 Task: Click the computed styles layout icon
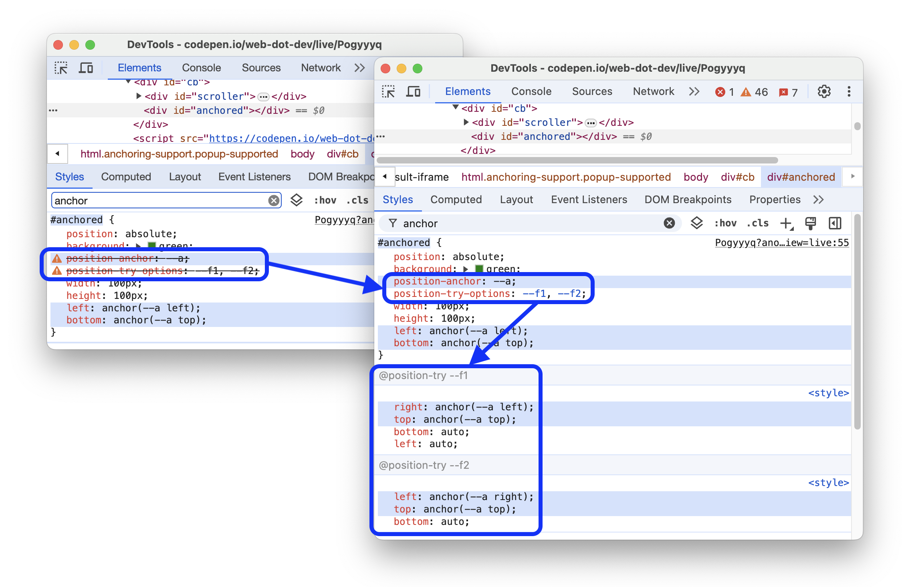pos(834,224)
